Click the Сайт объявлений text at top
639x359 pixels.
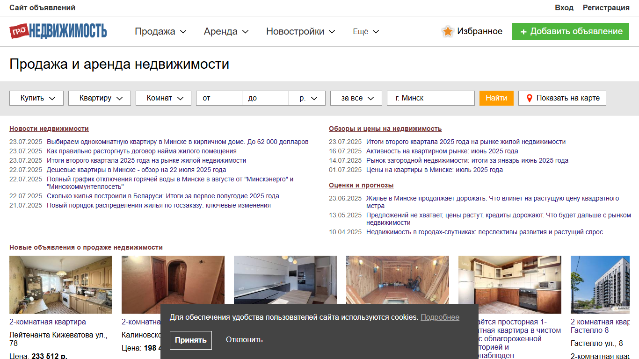(x=42, y=7)
